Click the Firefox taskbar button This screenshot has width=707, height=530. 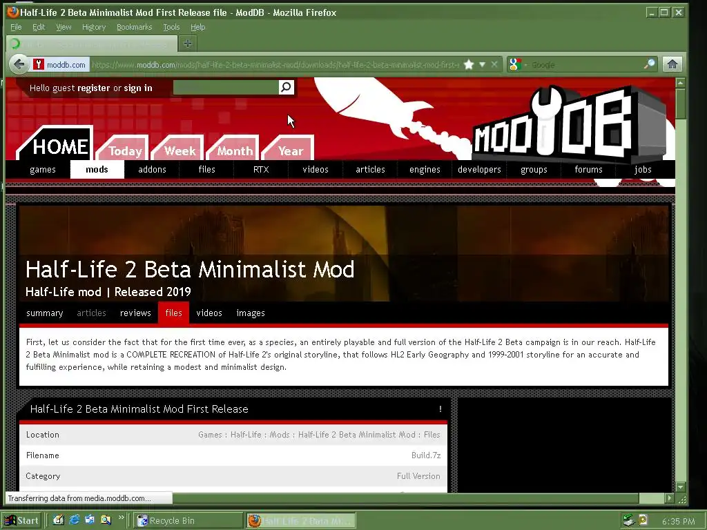click(x=301, y=520)
